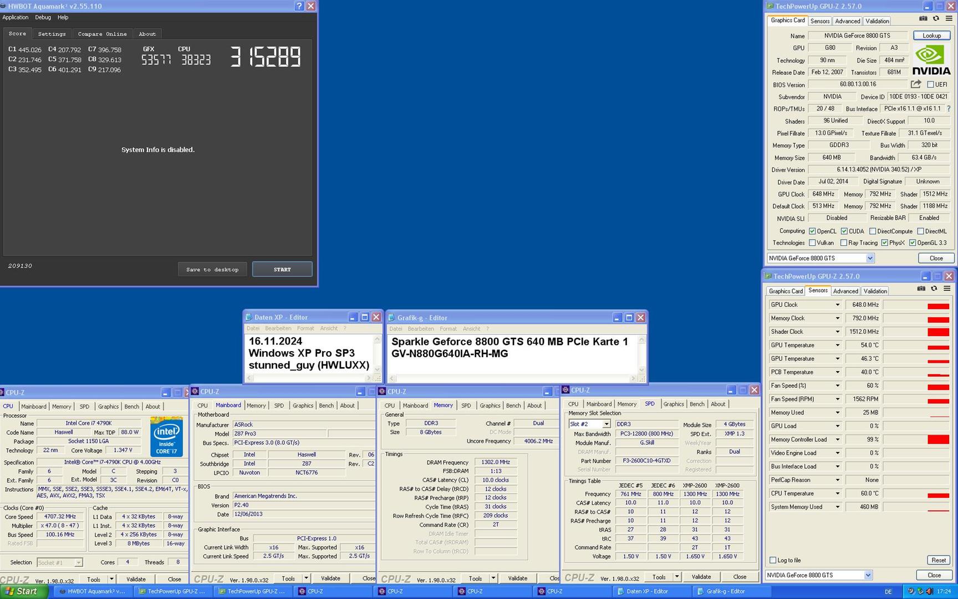The height and width of the screenshot is (599, 958).
Task: Switch to HWBOT Aquamark taskbar item
Action: 93,591
